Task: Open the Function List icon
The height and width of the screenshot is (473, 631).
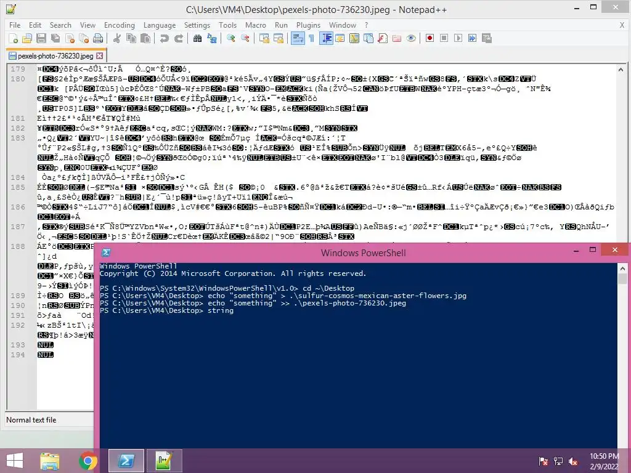Action: click(x=382, y=38)
